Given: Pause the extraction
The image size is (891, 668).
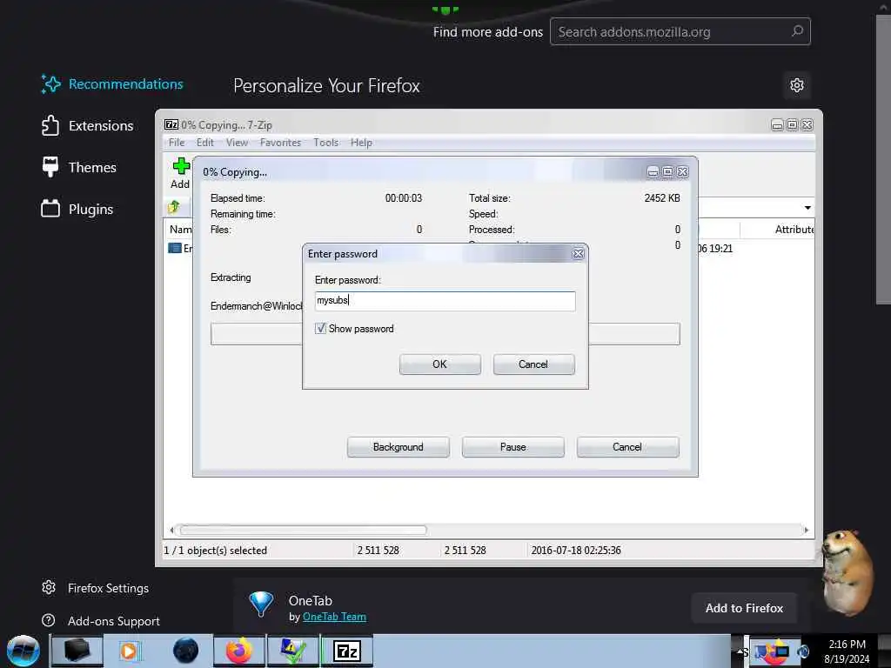Looking at the screenshot, I should coord(512,447).
